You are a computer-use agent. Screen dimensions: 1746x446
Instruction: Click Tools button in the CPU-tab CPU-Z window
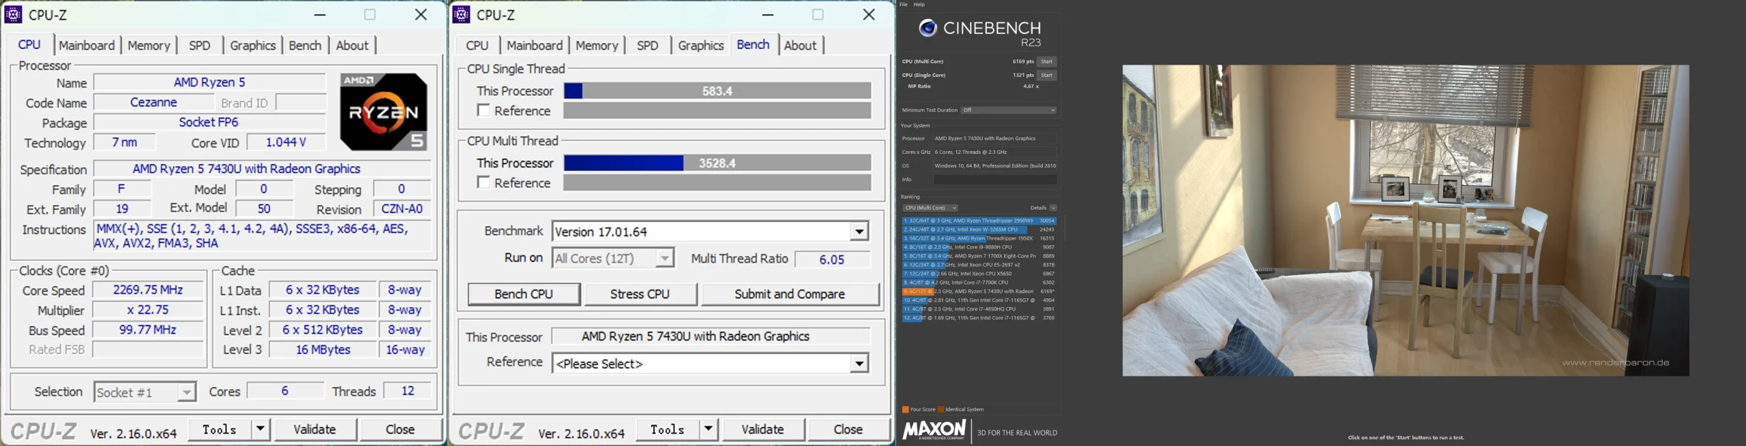click(x=219, y=429)
